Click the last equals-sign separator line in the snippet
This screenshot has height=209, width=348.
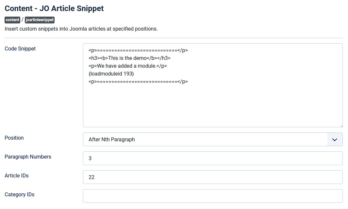(x=138, y=82)
